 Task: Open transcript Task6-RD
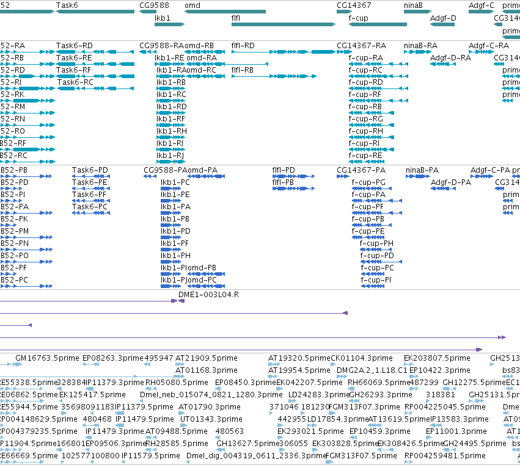click(x=75, y=45)
